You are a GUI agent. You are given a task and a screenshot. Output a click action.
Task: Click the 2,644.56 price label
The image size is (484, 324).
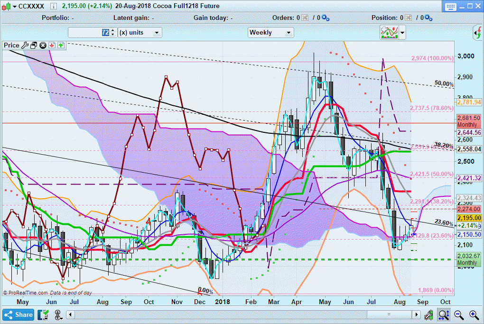469,132
